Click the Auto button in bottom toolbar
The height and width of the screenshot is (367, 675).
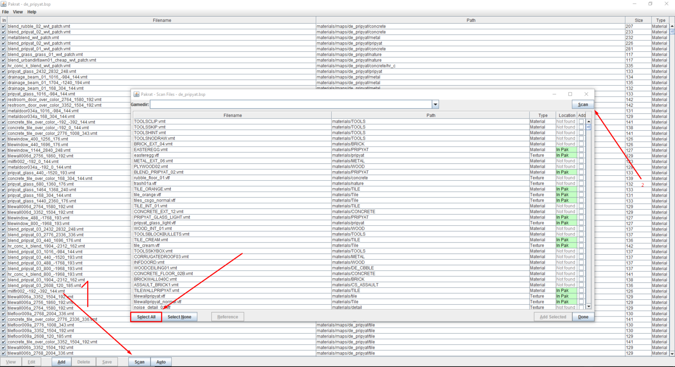click(x=161, y=362)
